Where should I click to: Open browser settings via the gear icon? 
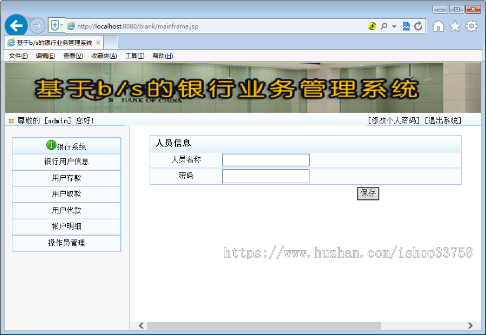470,25
